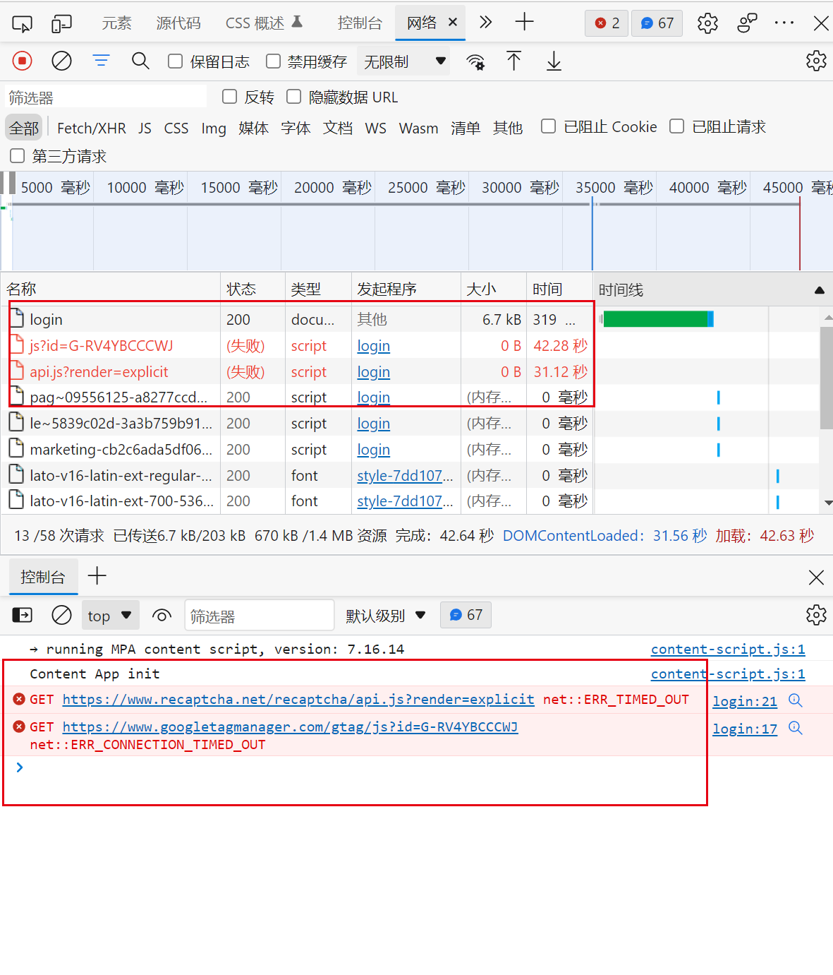Select the login document request row
Screen dimensions: 833x975
coord(296,320)
